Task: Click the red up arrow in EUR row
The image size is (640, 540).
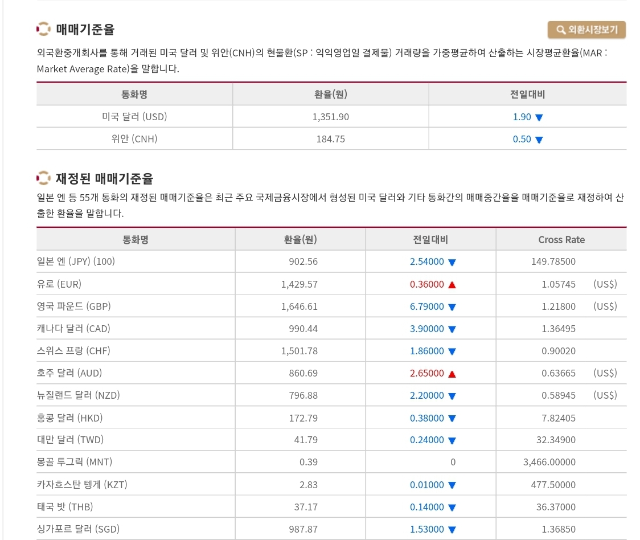Action: (452, 285)
